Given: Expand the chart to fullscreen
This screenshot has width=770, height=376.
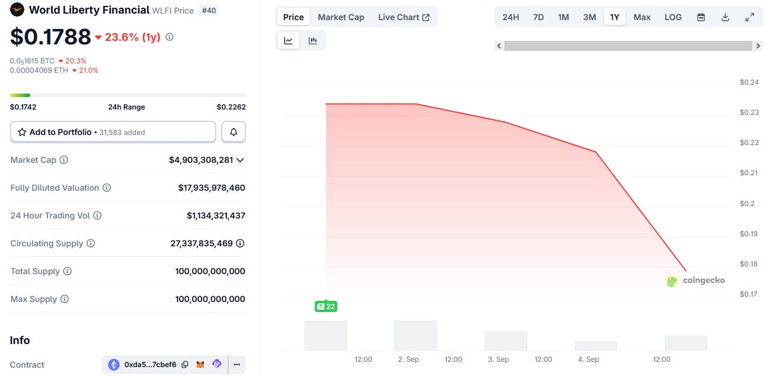Looking at the screenshot, I should [x=749, y=17].
